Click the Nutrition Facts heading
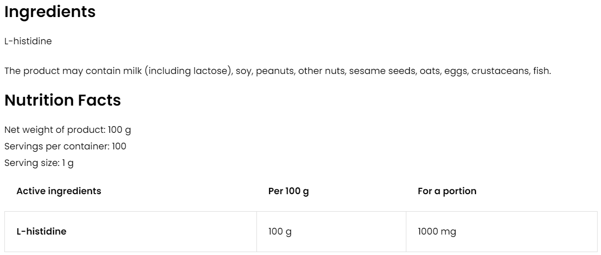 coord(62,100)
